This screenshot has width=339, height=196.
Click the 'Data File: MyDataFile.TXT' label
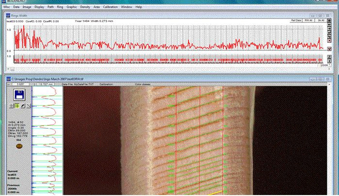78,84
